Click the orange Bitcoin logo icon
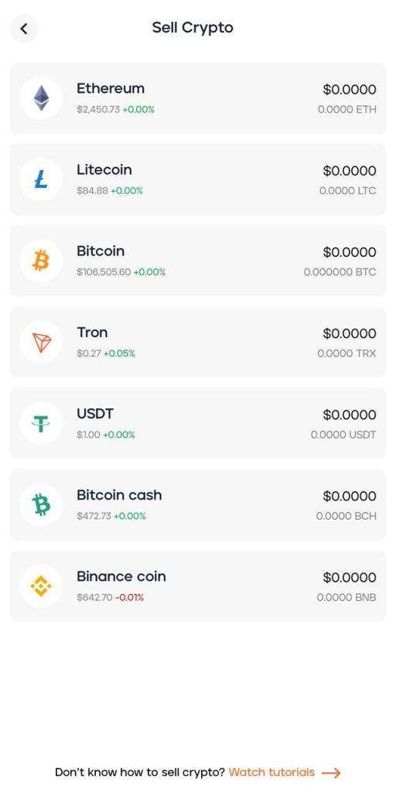396x792 pixels. pyautogui.click(x=42, y=261)
